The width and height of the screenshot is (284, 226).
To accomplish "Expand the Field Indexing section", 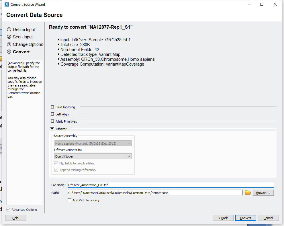I will click(52, 107).
